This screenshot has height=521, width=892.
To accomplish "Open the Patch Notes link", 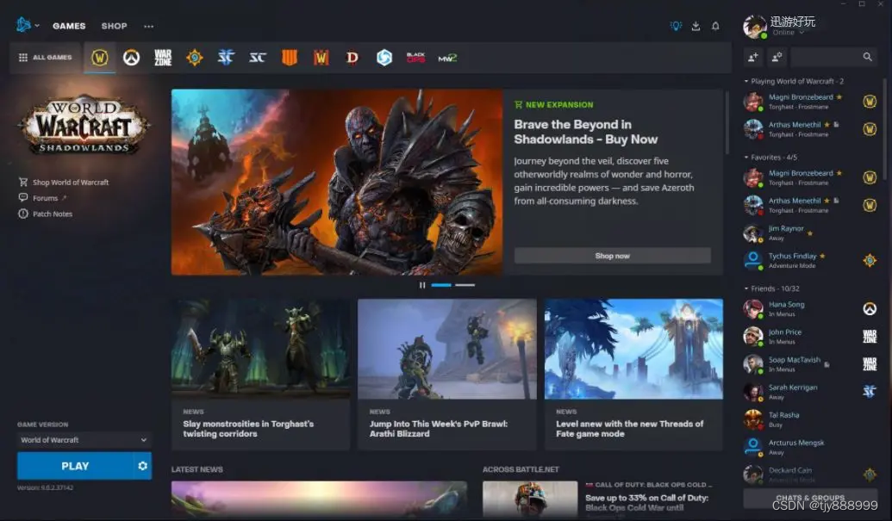I will coord(46,214).
